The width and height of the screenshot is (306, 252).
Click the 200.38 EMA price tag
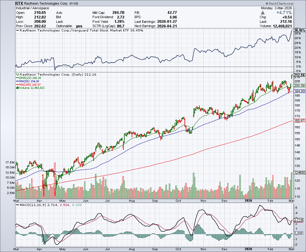(x=299, y=86)
